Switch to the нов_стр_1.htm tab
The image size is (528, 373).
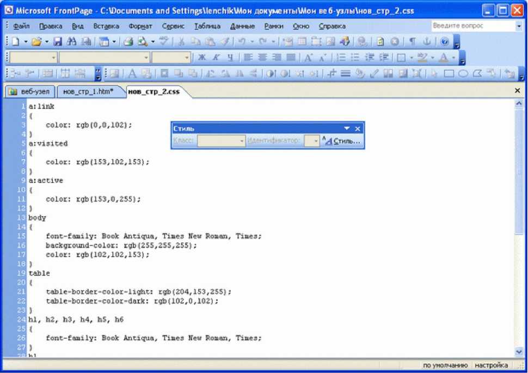[x=89, y=91]
